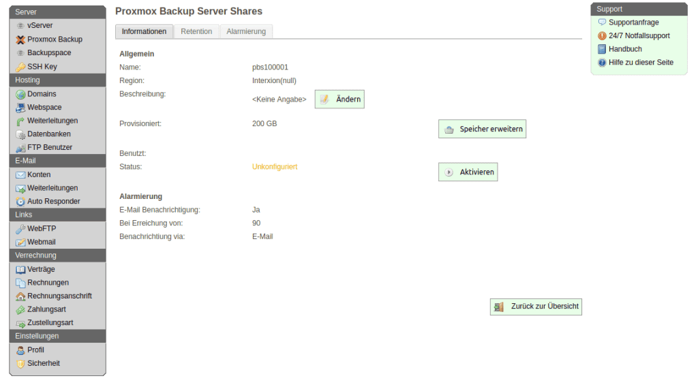Open Zustellungsart page
This screenshot has width=698, height=387.
pos(50,323)
